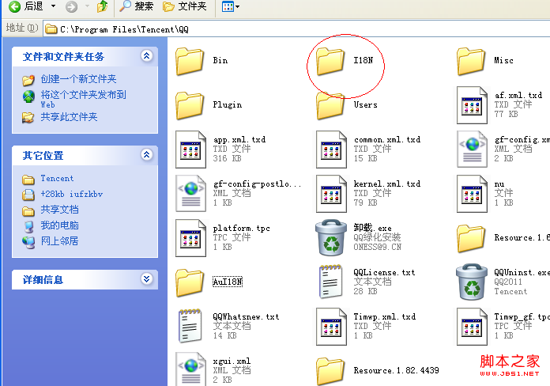The height and width of the screenshot is (386, 550).
Task: Click 共享此文件夹 link
Action: click(69, 117)
